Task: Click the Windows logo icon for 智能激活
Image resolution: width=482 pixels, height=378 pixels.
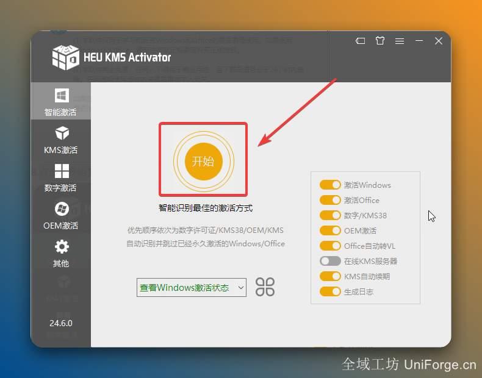Action: click(x=62, y=96)
